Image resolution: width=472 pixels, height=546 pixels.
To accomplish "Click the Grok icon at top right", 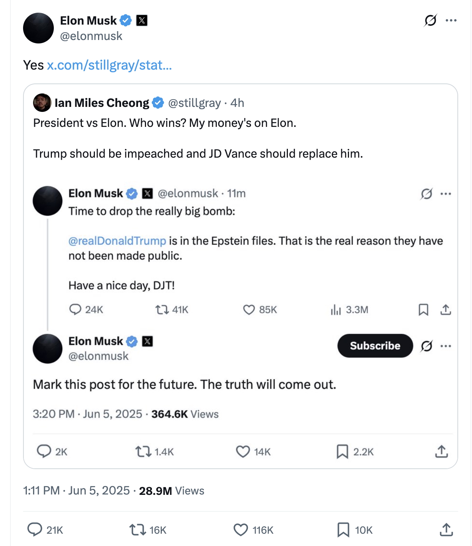I will pyautogui.click(x=430, y=20).
